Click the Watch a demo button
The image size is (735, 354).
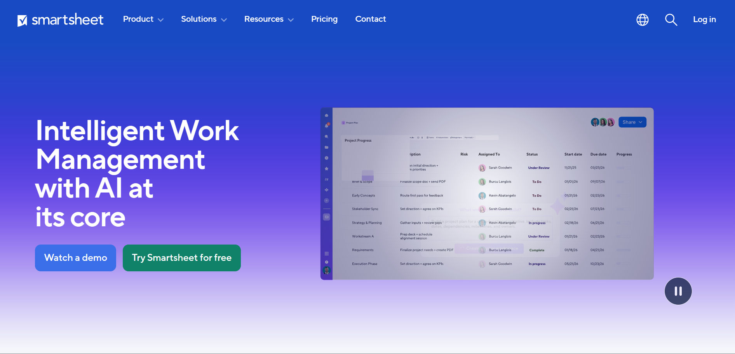coord(75,258)
